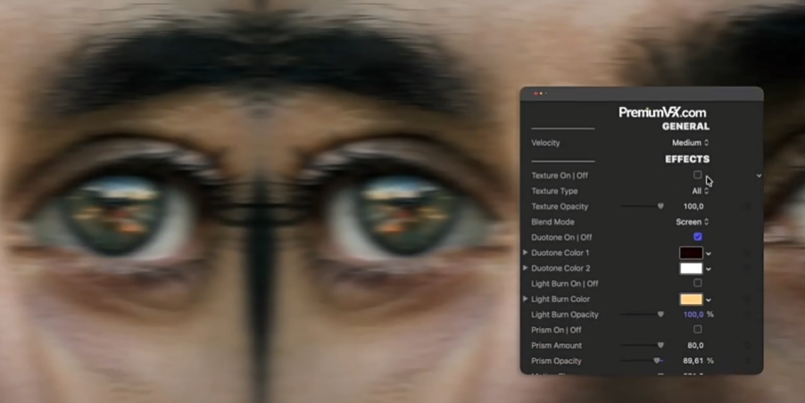
Task: Open the Duotone Color 1 swatch chevron
Action: click(709, 254)
